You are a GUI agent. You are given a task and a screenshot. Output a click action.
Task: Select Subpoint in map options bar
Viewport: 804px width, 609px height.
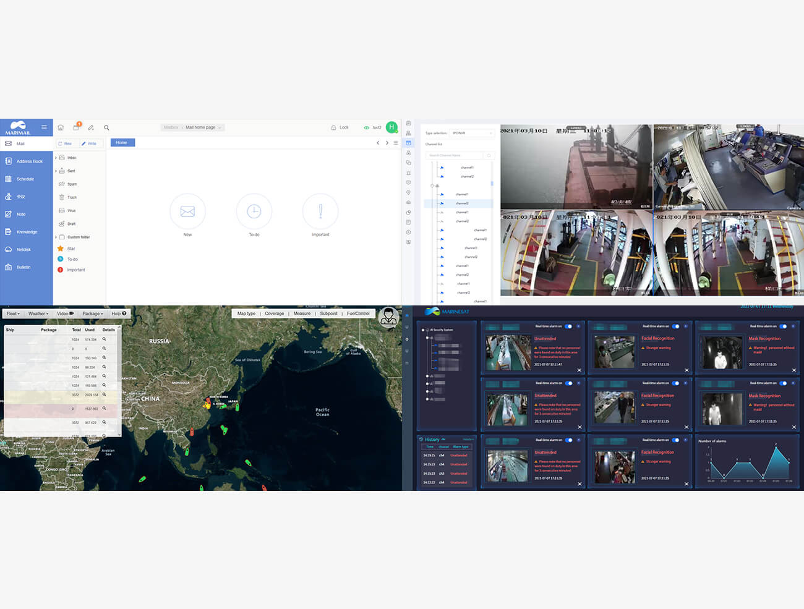pos(328,313)
